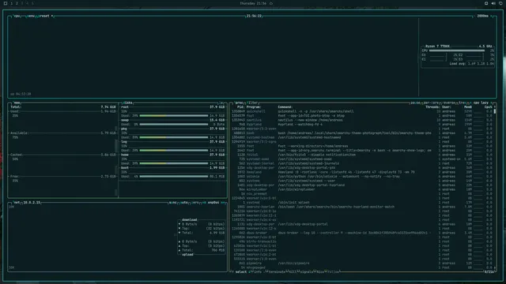
Task: Click the mem Total value 7.74 GiB
Action: pyautogui.click(x=108, y=107)
